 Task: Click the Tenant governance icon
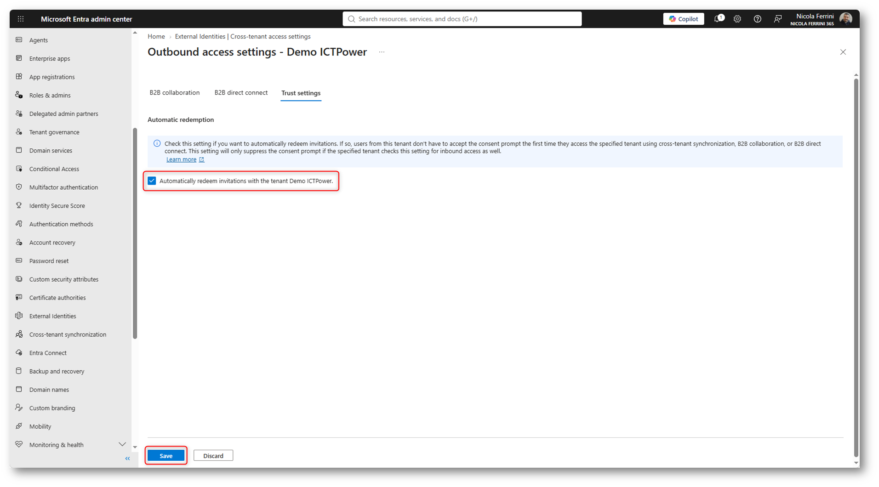(x=19, y=132)
